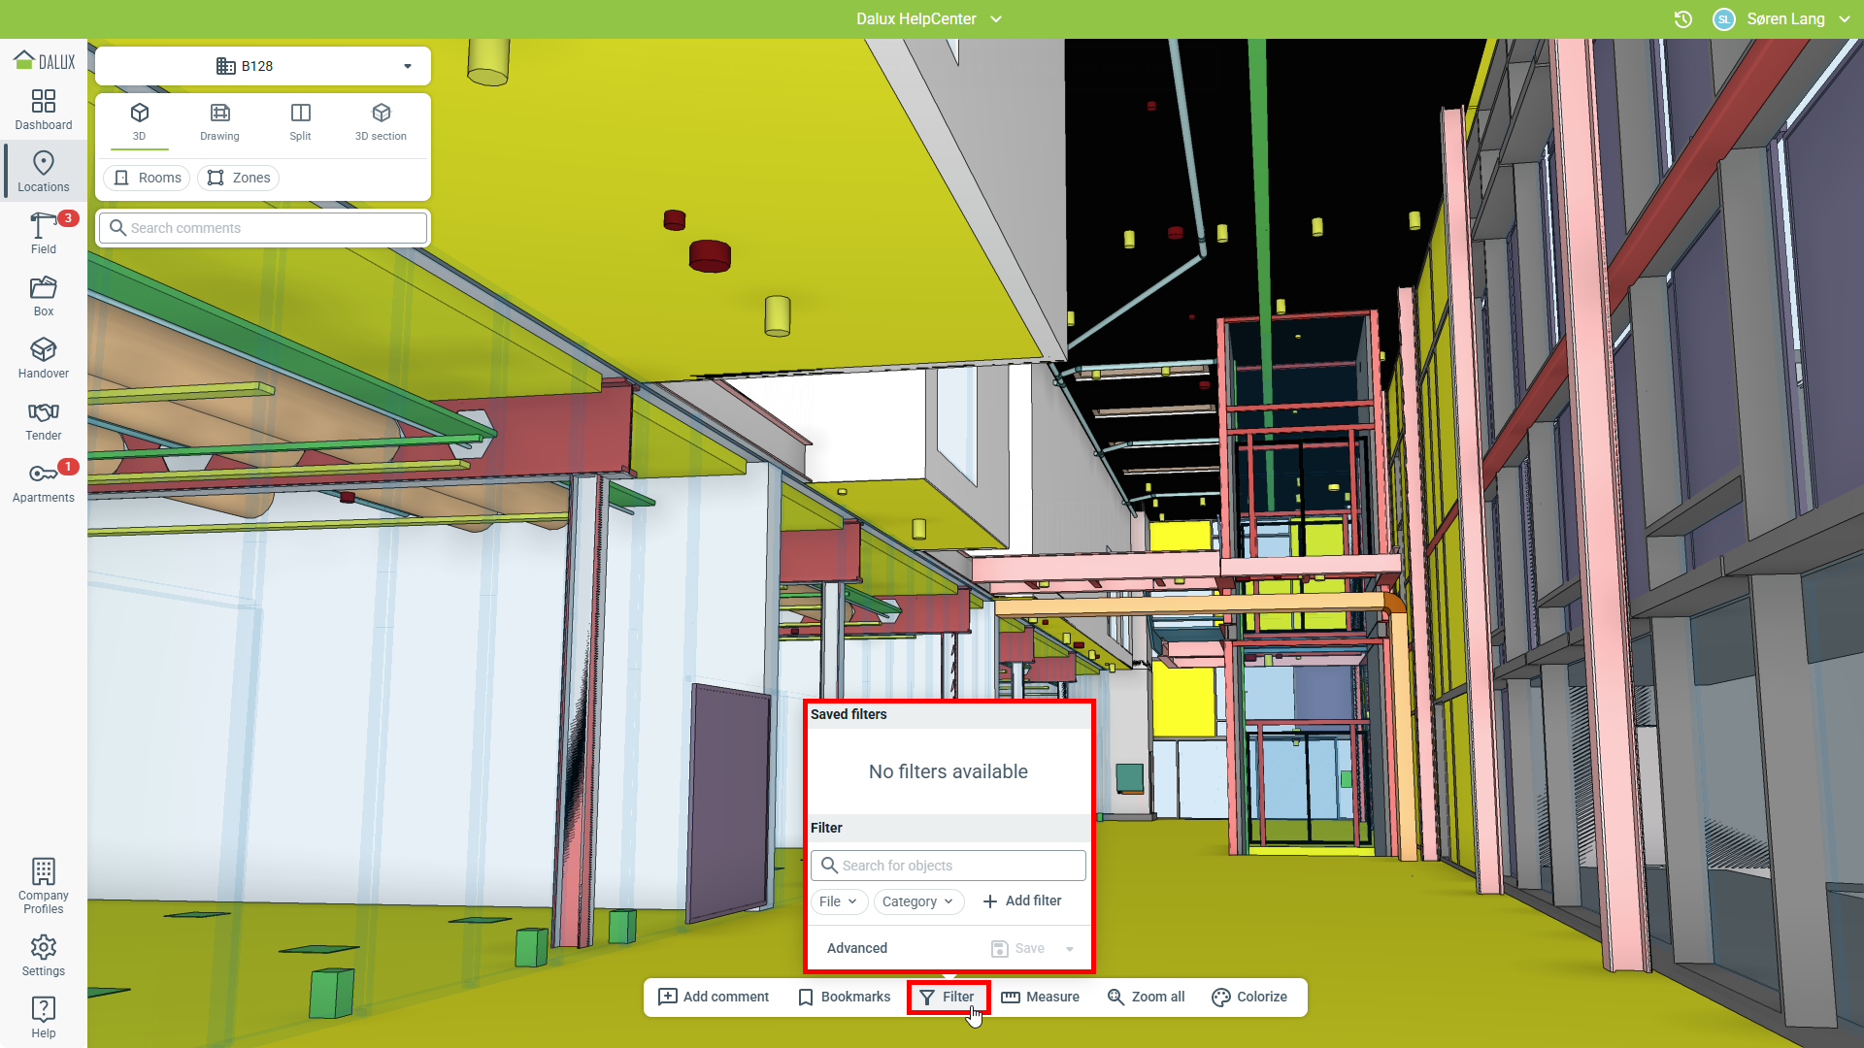1864x1048 pixels.
Task: Toggle the Zones chip
Action: (239, 178)
